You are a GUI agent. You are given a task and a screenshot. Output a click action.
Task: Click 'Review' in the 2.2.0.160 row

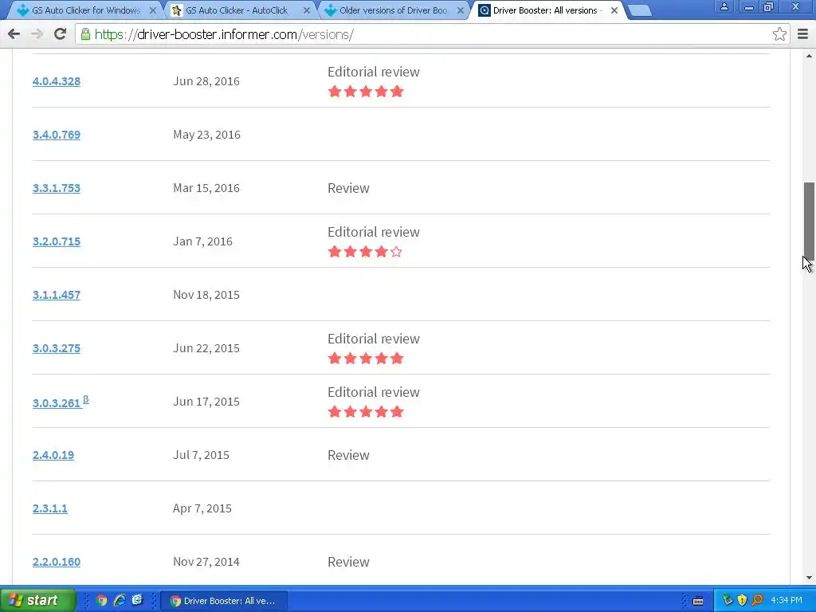point(348,562)
